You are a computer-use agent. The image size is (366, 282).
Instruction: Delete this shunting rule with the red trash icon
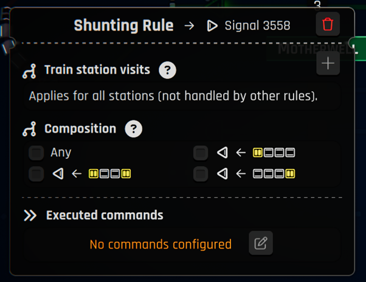pos(328,24)
